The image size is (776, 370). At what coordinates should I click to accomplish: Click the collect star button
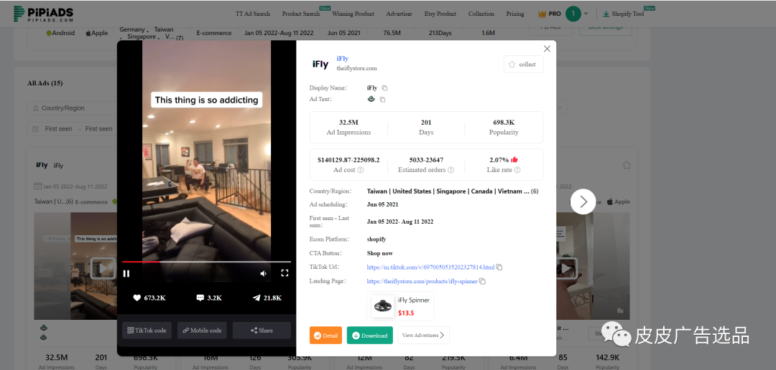[x=523, y=65]
